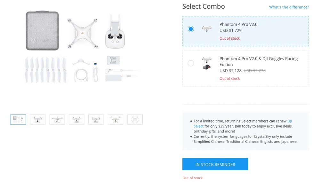This screenshot has height=183, width=320.
Task: Click the remote controller in the main image
Action: click(115, 32)
